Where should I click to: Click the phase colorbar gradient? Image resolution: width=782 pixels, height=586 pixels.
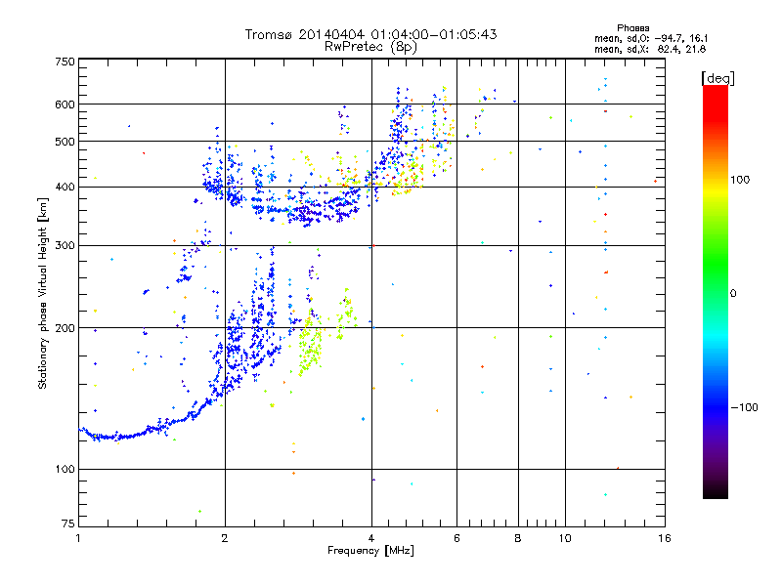[x=716, y=291]
